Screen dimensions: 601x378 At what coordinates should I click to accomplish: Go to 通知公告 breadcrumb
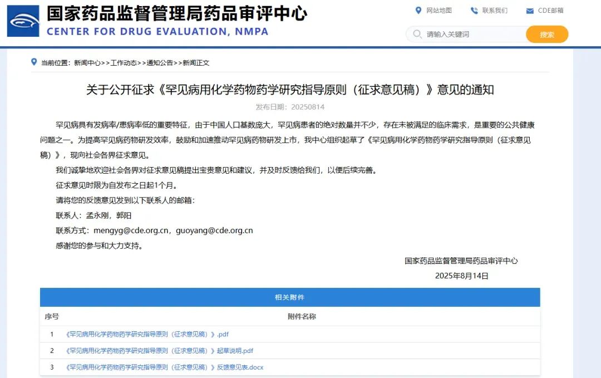160,63
